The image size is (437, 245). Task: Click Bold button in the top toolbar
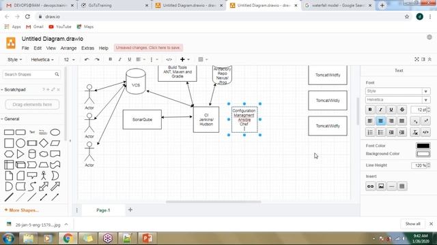point(111,59)
